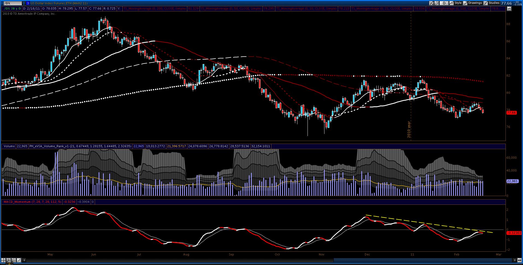The image size is (523, 265).
Task: Click the TS_MovingAverage (0, 200, CLOSE, Simple) study label
Action: tap(155, 8)
